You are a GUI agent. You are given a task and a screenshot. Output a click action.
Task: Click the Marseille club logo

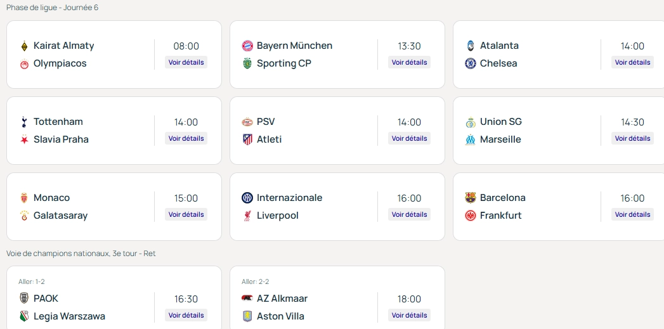coord(471,139)
